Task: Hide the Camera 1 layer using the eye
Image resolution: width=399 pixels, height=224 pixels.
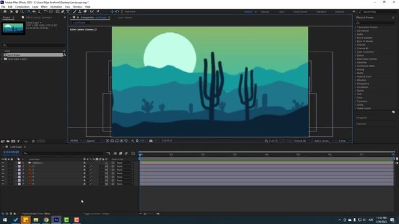Action: pos(2,163)
